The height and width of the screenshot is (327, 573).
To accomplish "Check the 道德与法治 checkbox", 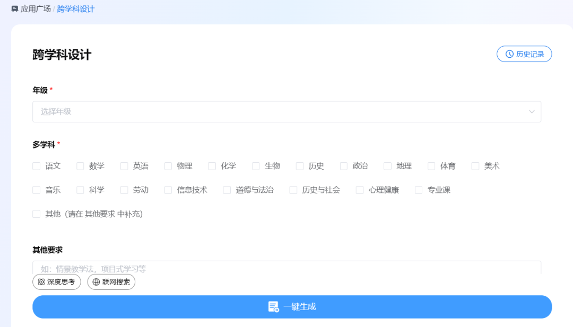I will pyautogui.click(x=227, y=190).
